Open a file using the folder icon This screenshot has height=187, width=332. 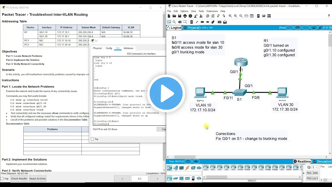(x=174, y=16)
